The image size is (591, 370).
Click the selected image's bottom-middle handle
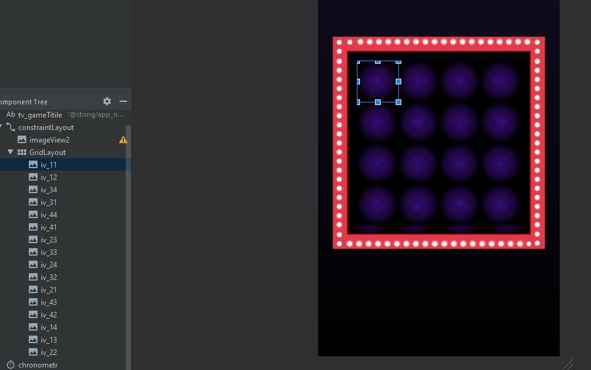pyautogui.click(x=378, y=102)
